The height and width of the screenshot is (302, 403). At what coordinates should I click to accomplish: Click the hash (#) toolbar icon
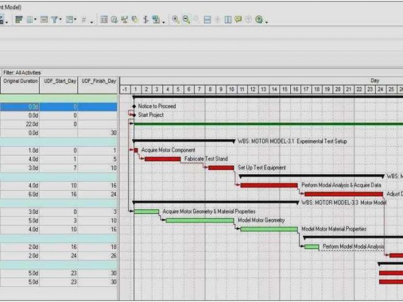83,20
